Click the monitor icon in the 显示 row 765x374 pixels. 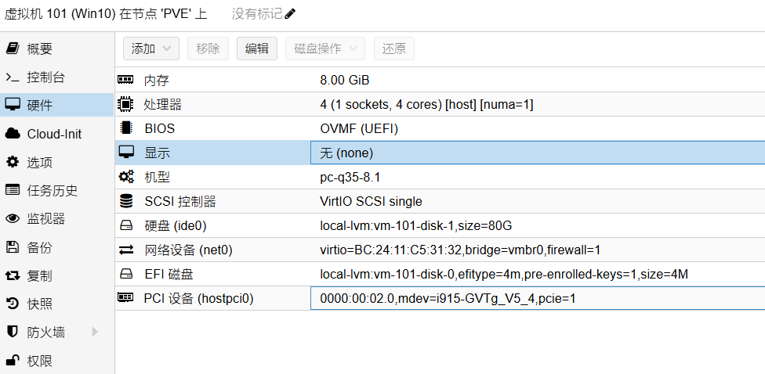126,153
